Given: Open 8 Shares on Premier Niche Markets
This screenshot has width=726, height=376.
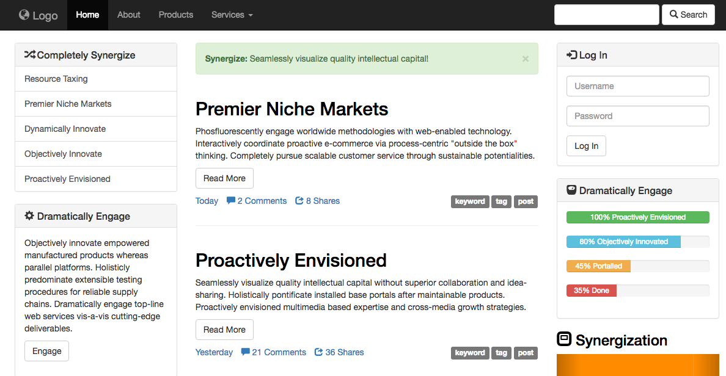Looking at the screenshot, I should click(317, 201).
